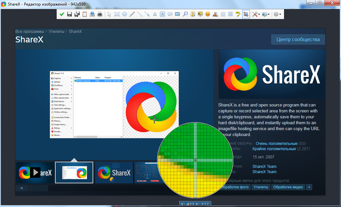This screenshot has height=207, width=341.
Task: Click 'Крайне положительные' reviews link
Action: [x=274, y=149]
